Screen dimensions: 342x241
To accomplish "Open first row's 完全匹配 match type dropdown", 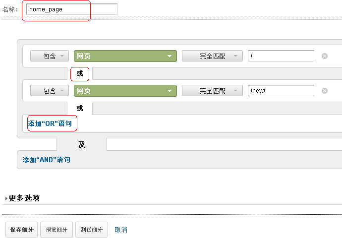I will tap(212, 56).
